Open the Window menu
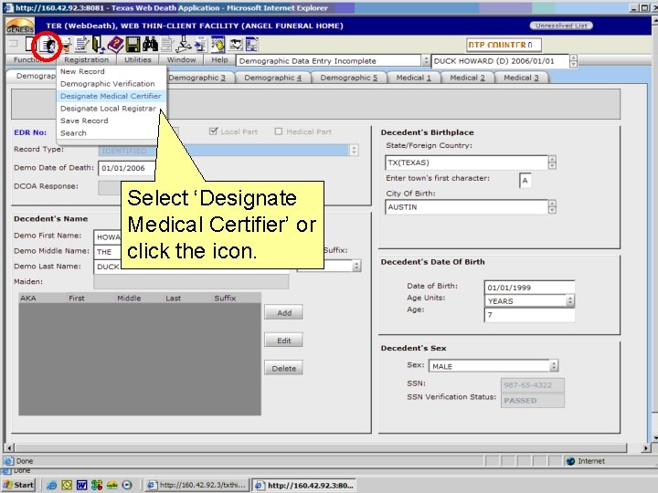Image resolution: width=658 pixels, height=493 pixels. 181,60
